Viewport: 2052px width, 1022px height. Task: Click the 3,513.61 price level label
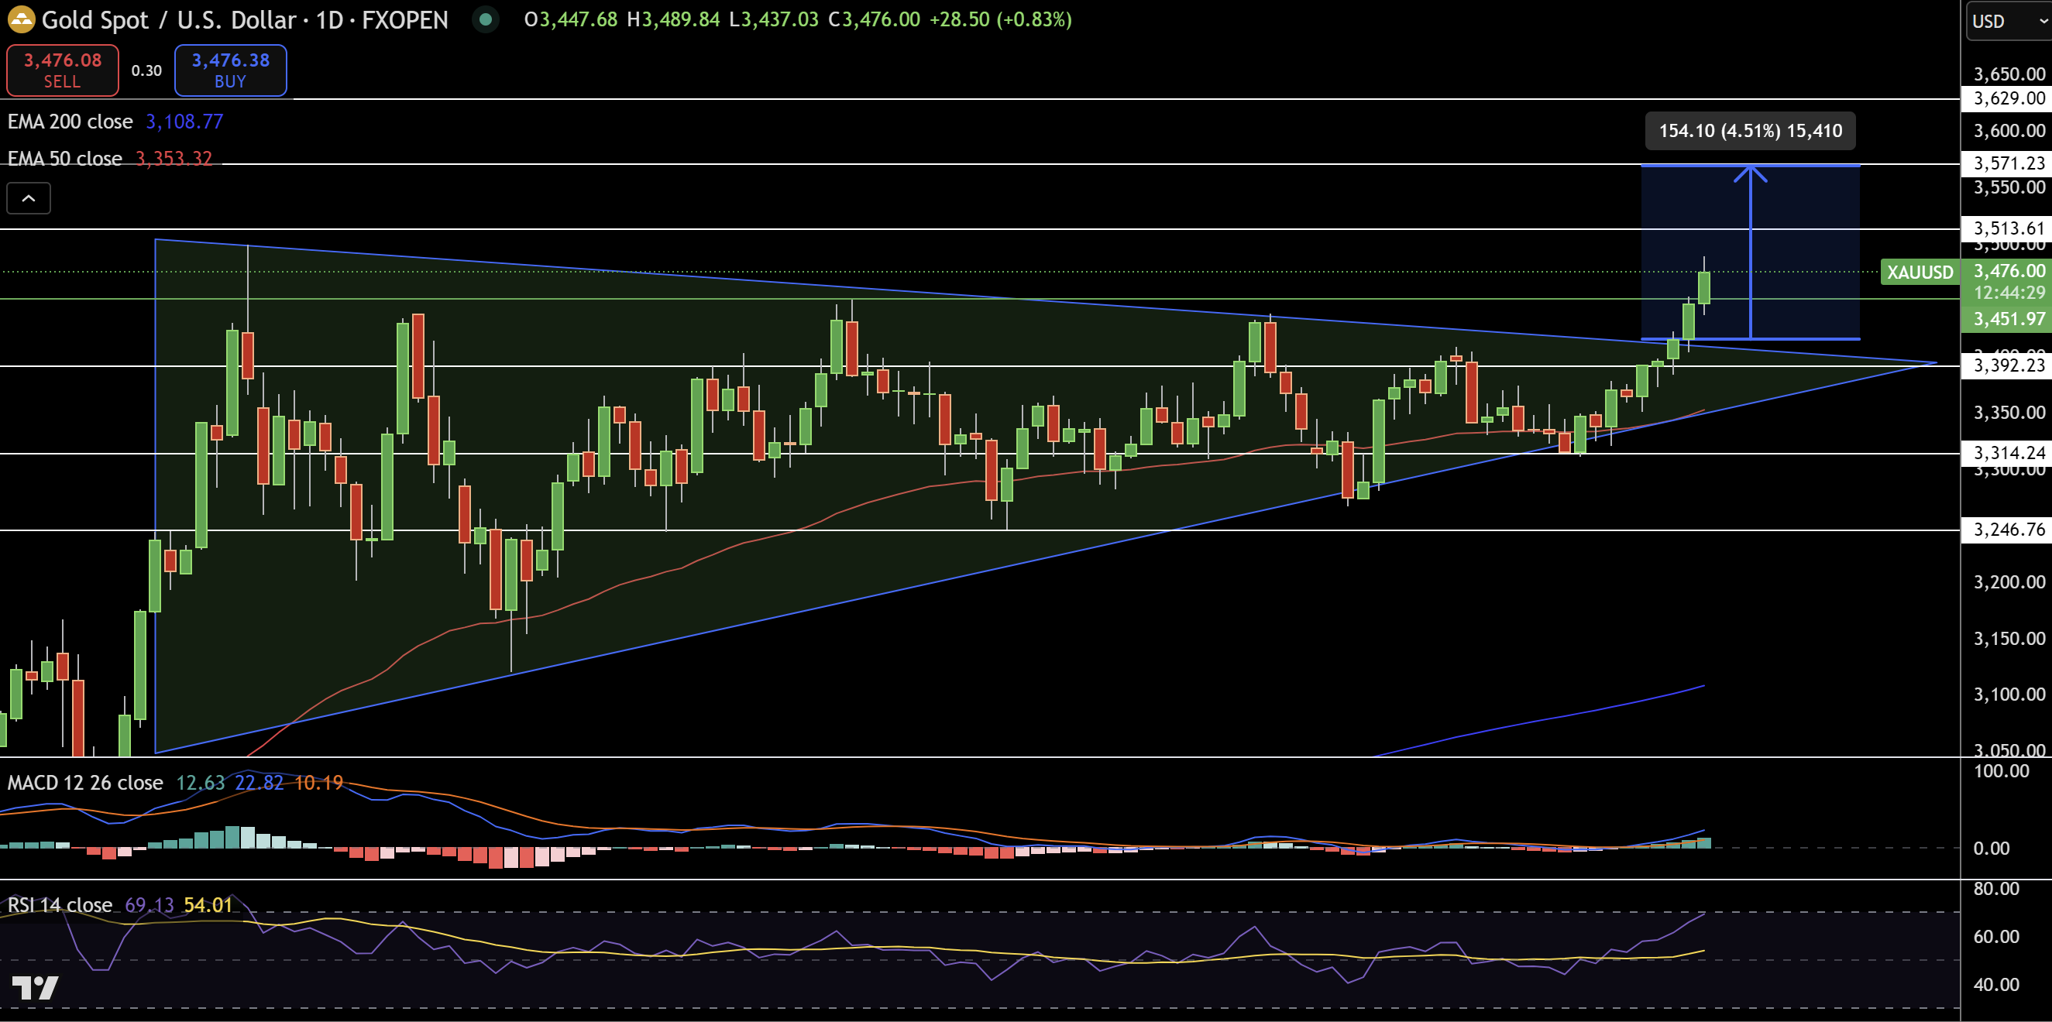pos(2008,228)
